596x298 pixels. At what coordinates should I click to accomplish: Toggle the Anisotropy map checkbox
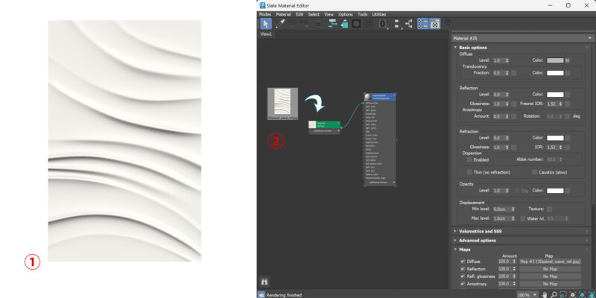pos(463,284)
